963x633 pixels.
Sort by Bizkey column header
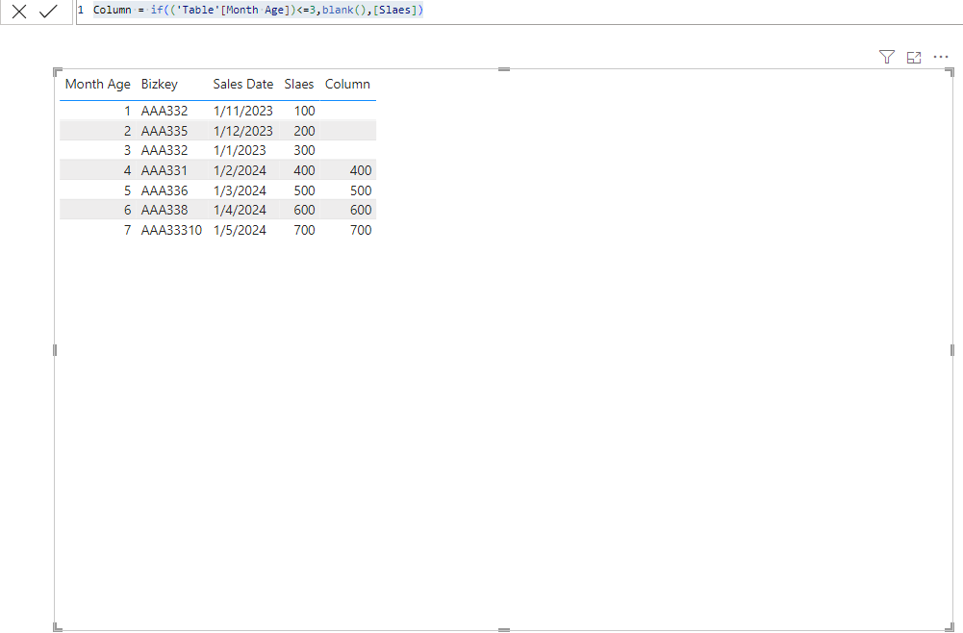[x=159, y=84]
